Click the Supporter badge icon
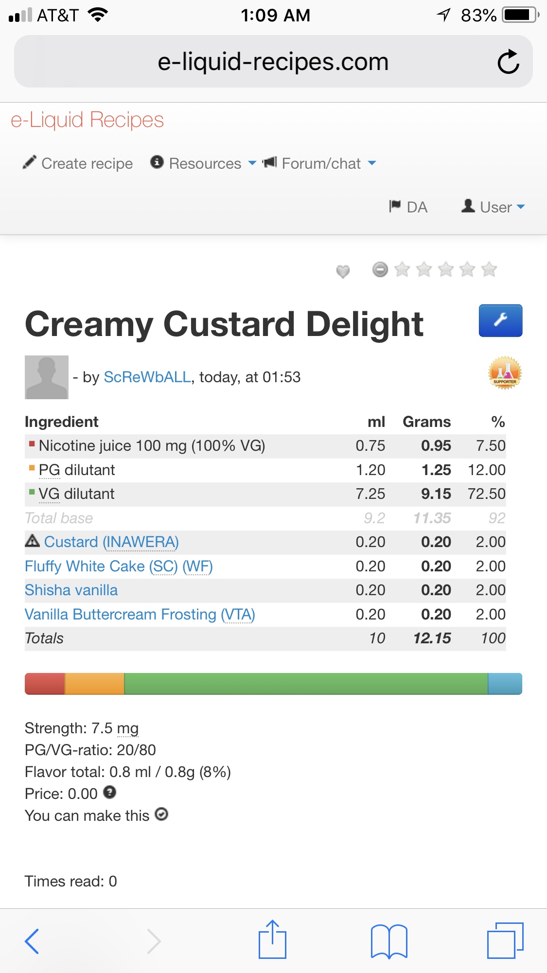 coord(505,373)
